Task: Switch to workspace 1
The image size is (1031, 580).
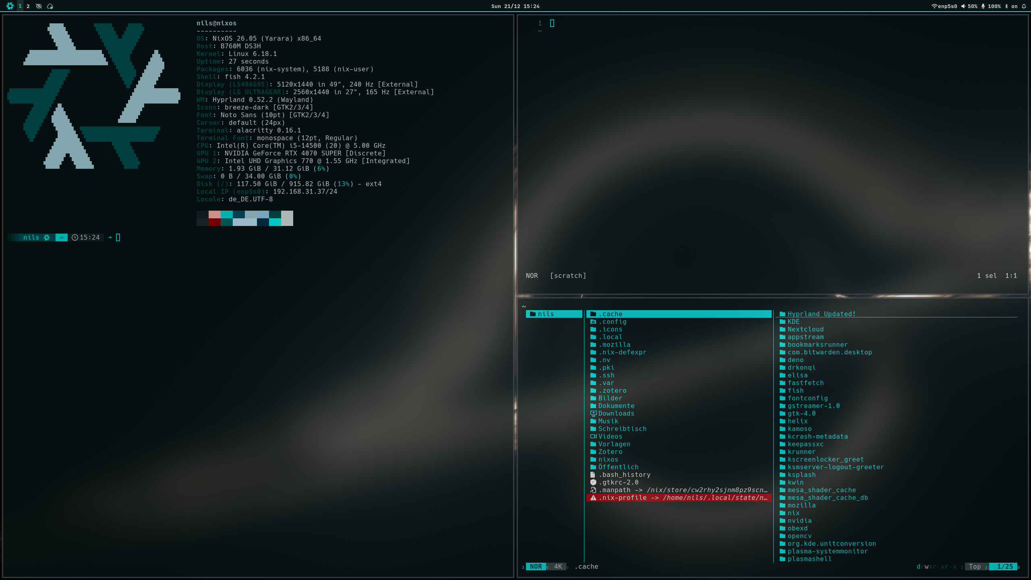Action: 20,6
